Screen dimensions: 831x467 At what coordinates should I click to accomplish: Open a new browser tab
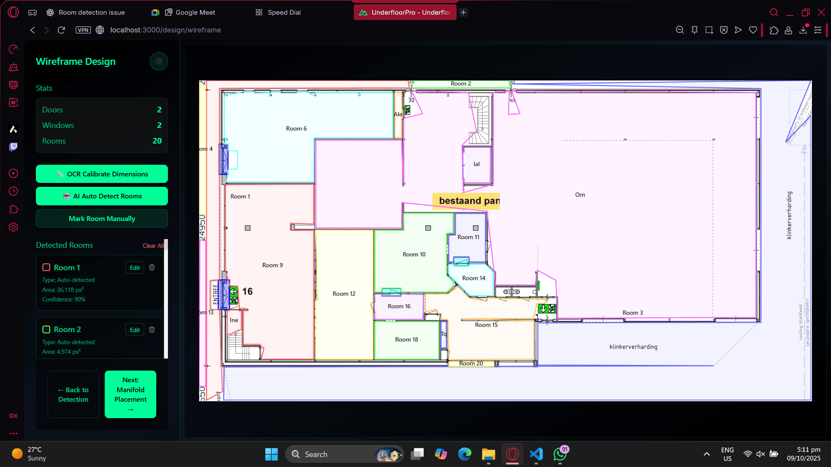(x=463, y=13)
